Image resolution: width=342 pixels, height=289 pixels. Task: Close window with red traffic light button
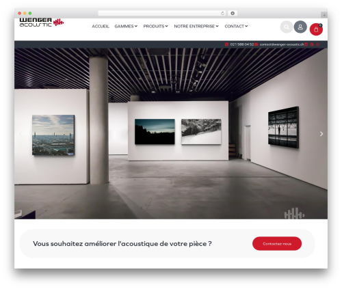(20, 14)
